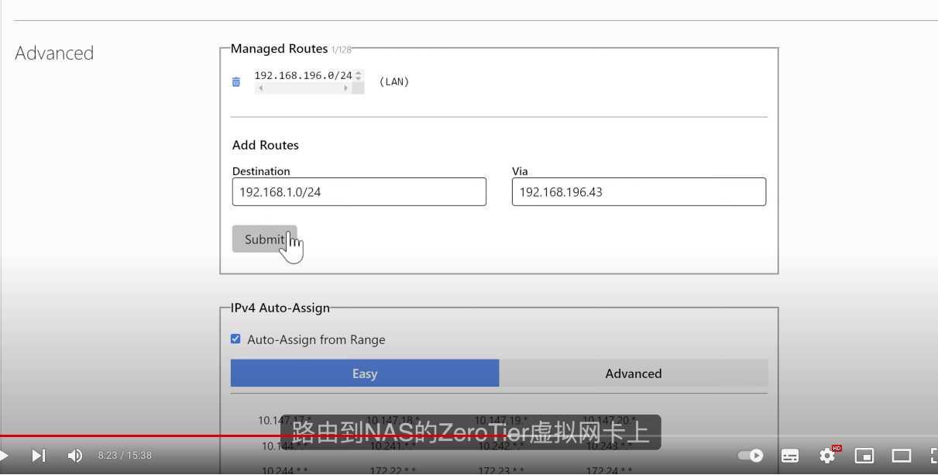The height and width of the screenshot is (475, 938).
Task: Enable miniplayer mode
Action: pyautogui.click(x=864, y=456)
